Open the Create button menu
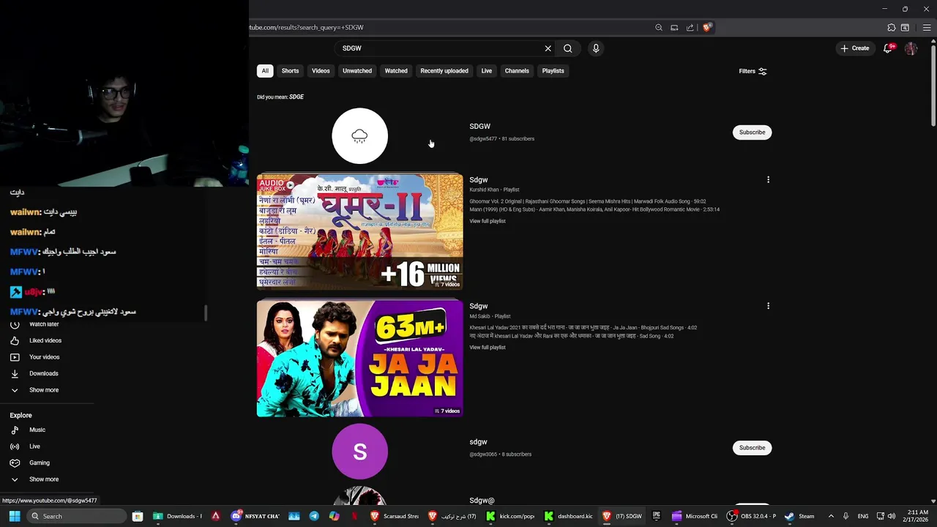 854,48
